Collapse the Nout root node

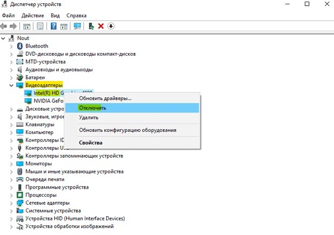pos(3,38)
